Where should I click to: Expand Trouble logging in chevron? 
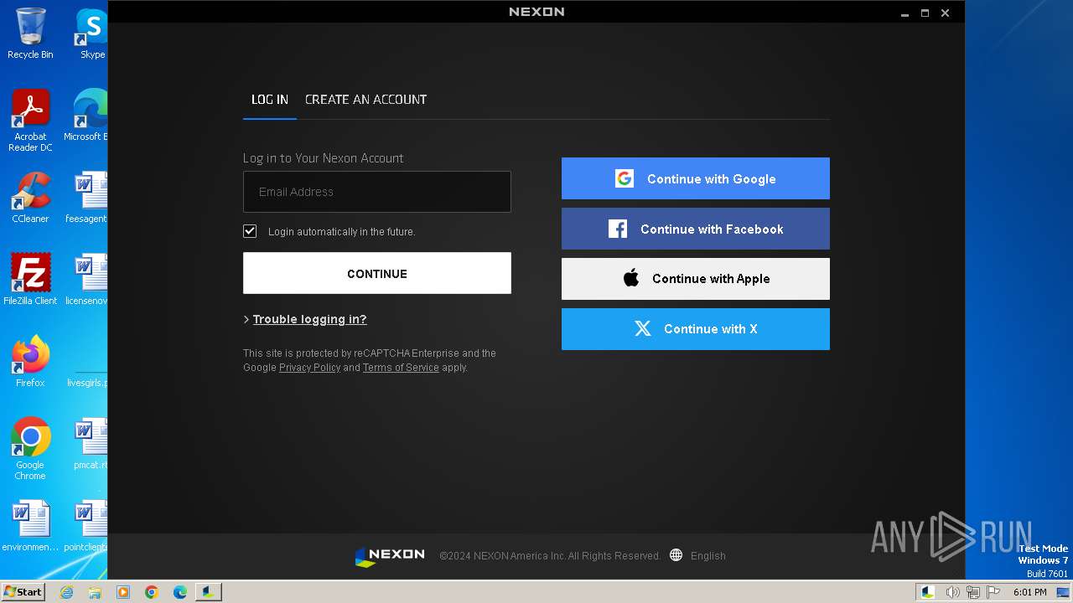pos(246,320)
